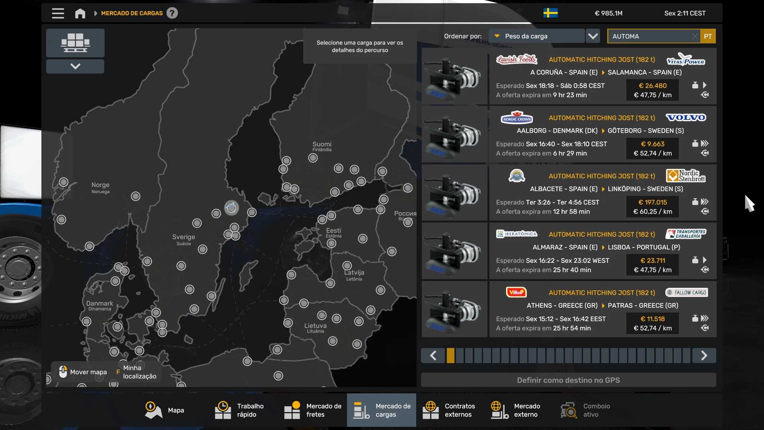764x430 pixels.
Task: Click the Sweden flag icon
Action: pos(550,13)
